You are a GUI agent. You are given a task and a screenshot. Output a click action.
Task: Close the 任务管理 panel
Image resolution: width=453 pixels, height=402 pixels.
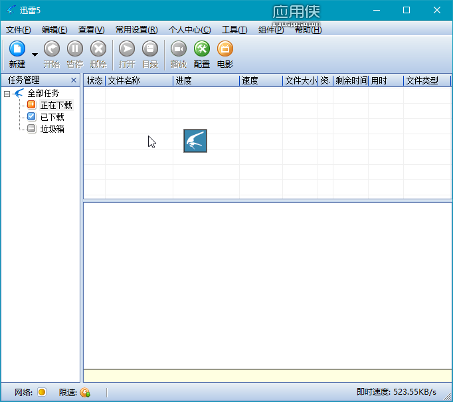pos(74,80)
